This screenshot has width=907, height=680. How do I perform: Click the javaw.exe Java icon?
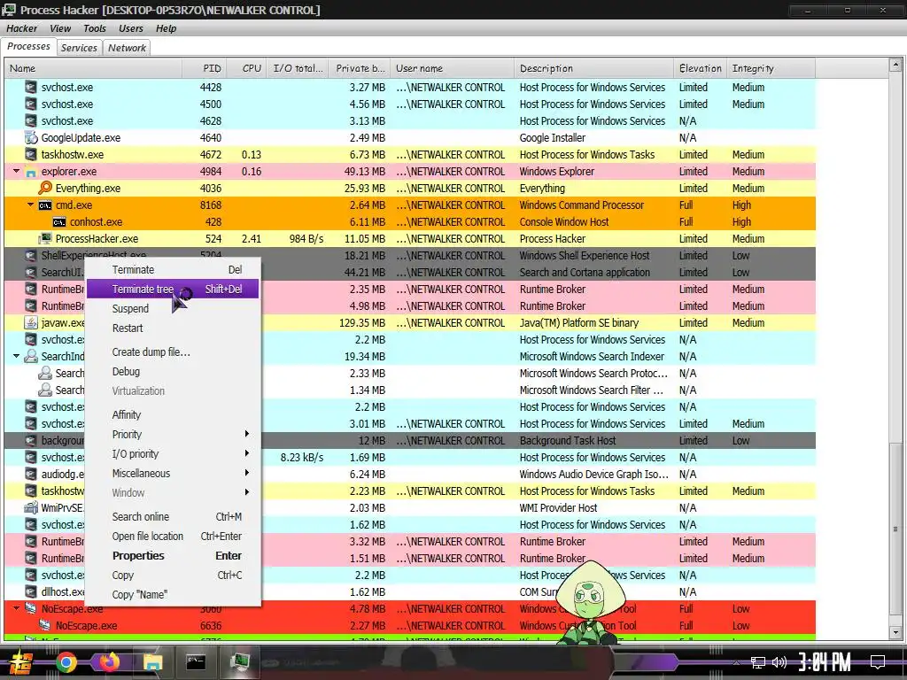[31, 322]
